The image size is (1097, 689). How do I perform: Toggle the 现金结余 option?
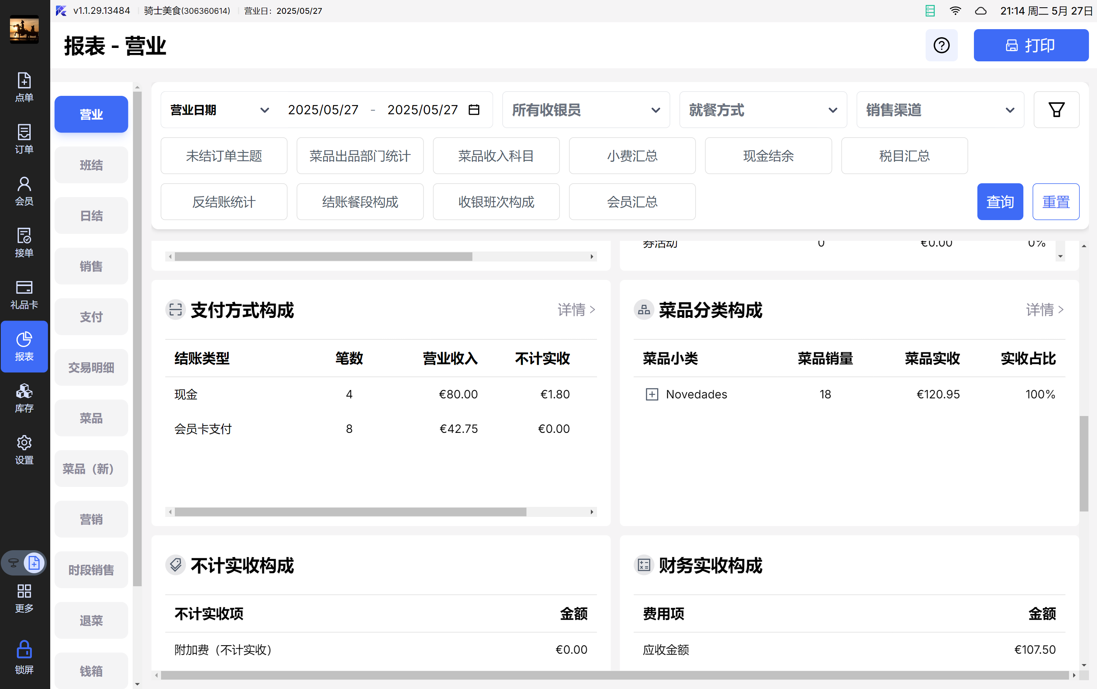[768, 156]
